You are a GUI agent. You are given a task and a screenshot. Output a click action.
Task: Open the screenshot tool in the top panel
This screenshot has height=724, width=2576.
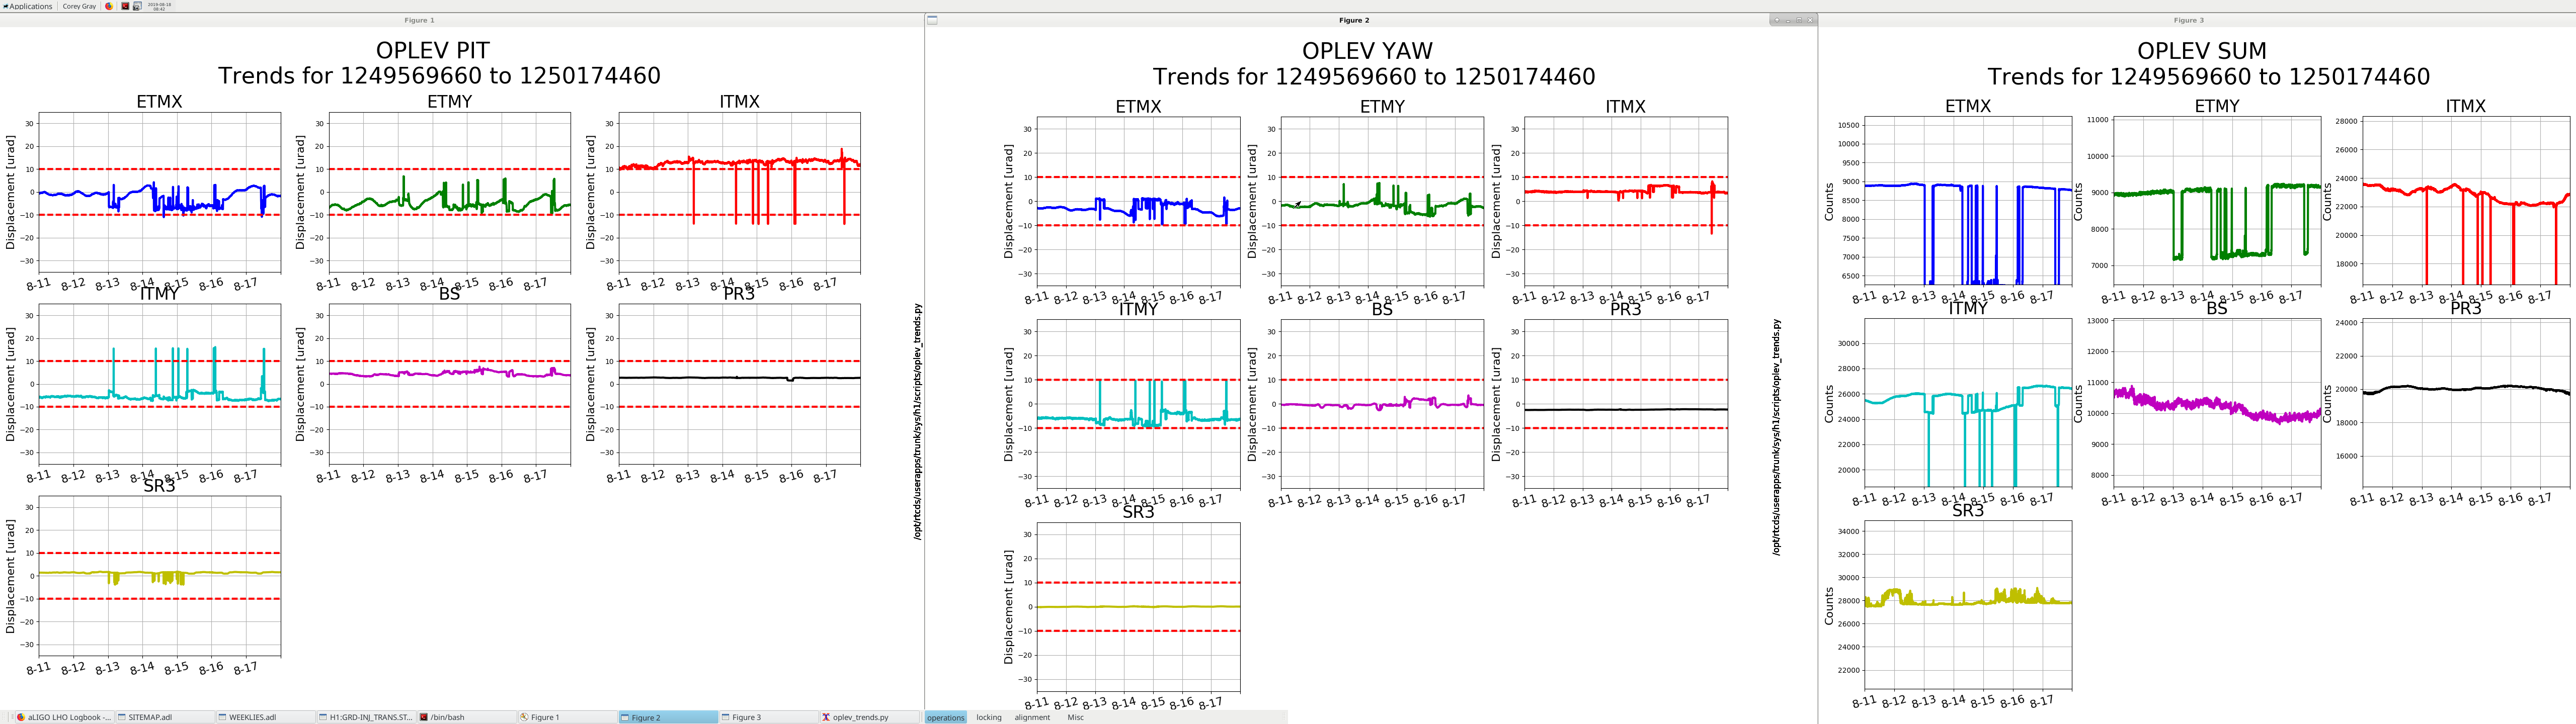137,6
